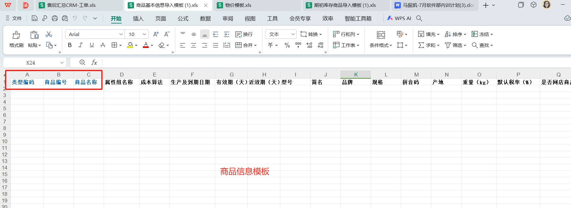Click the 查找 find magnifier icon
Image resolution: width=571 pixels, height=208 pixels.
(x=475, y=45)
